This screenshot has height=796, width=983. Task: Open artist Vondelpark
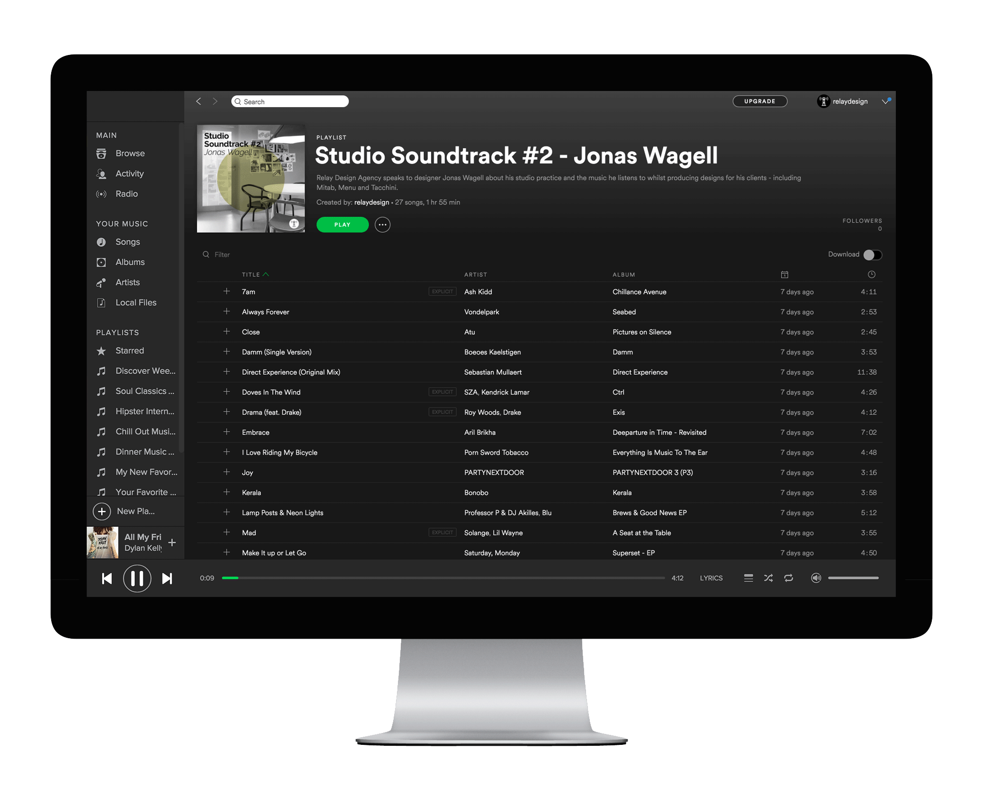[481, 312]
